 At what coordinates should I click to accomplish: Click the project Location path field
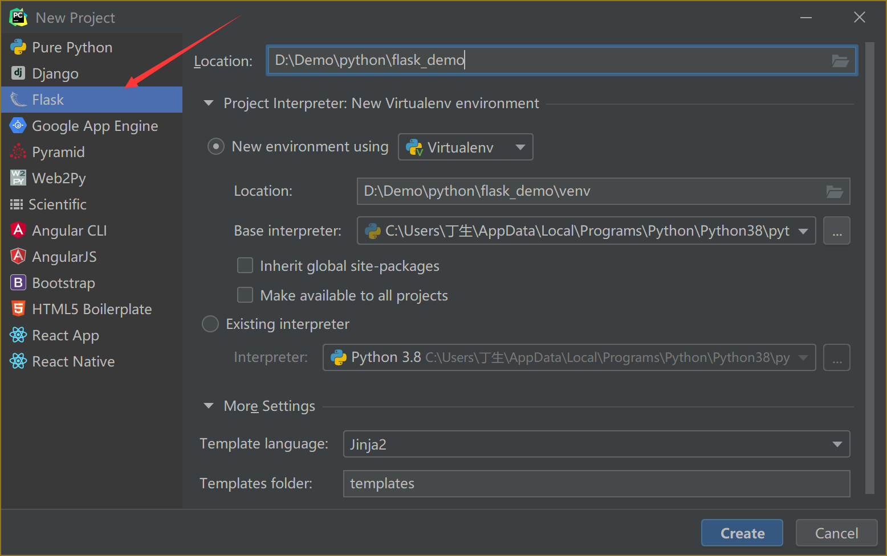[x=562, y=60]
